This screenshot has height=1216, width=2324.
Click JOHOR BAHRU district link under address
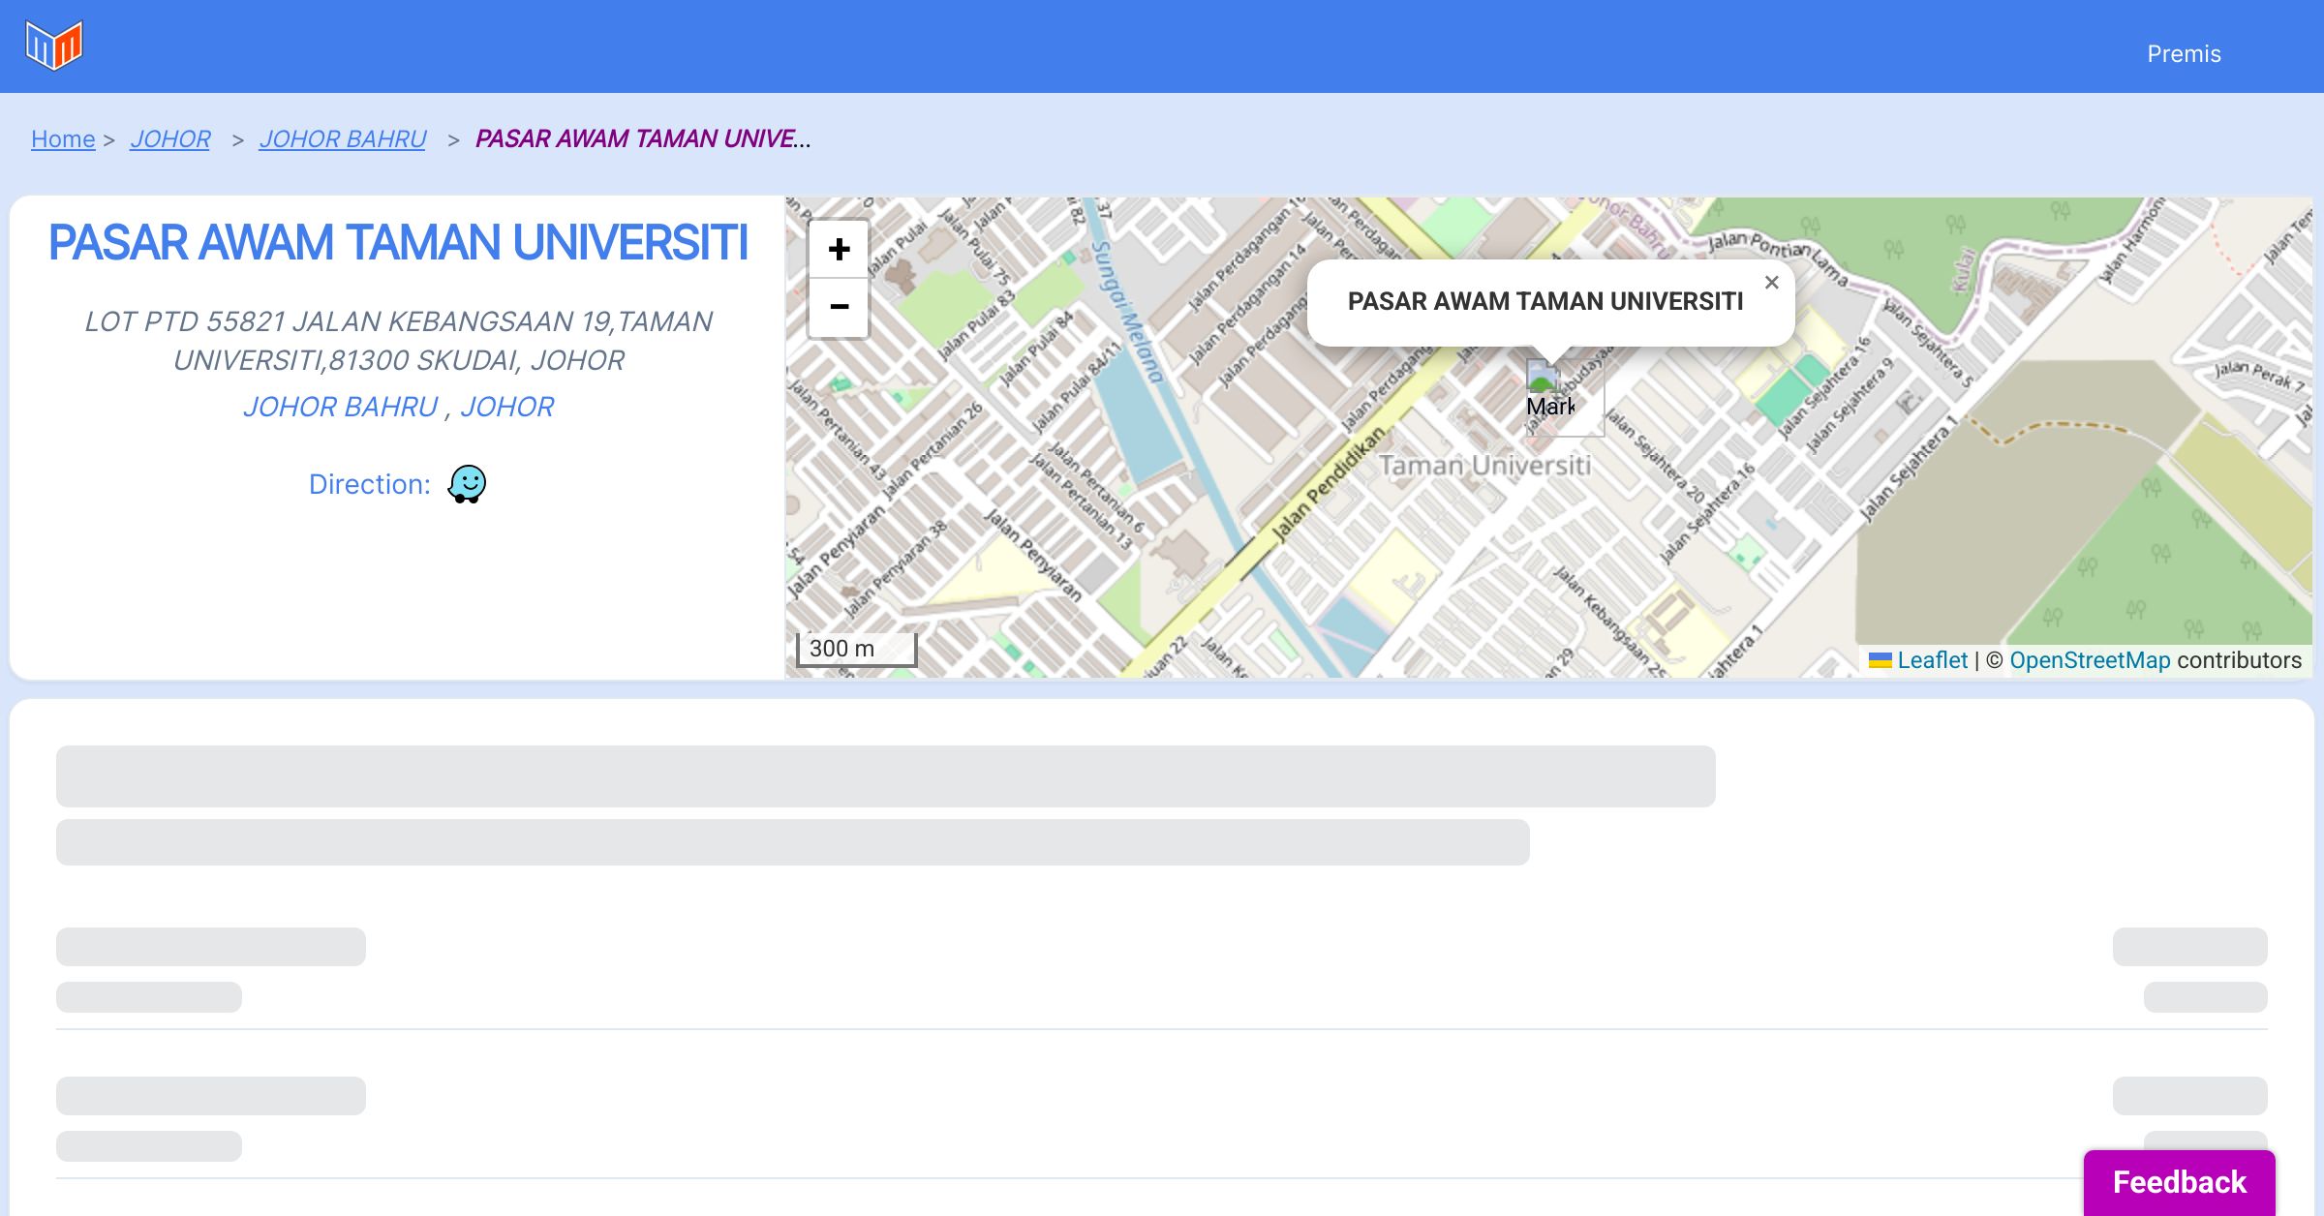point(341,407)
